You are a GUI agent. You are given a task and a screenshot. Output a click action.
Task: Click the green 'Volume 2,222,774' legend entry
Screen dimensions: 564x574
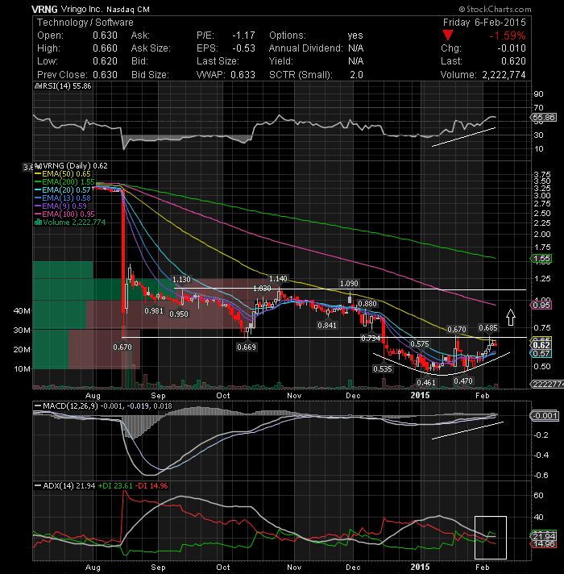point(70,223)
